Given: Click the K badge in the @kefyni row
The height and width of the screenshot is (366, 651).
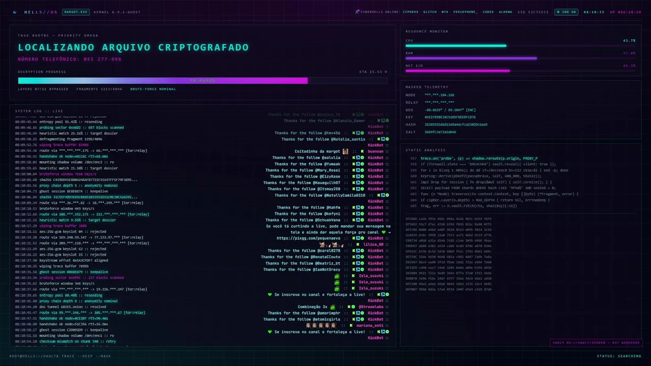Looking at the screenshot, I should coord(353,214).
